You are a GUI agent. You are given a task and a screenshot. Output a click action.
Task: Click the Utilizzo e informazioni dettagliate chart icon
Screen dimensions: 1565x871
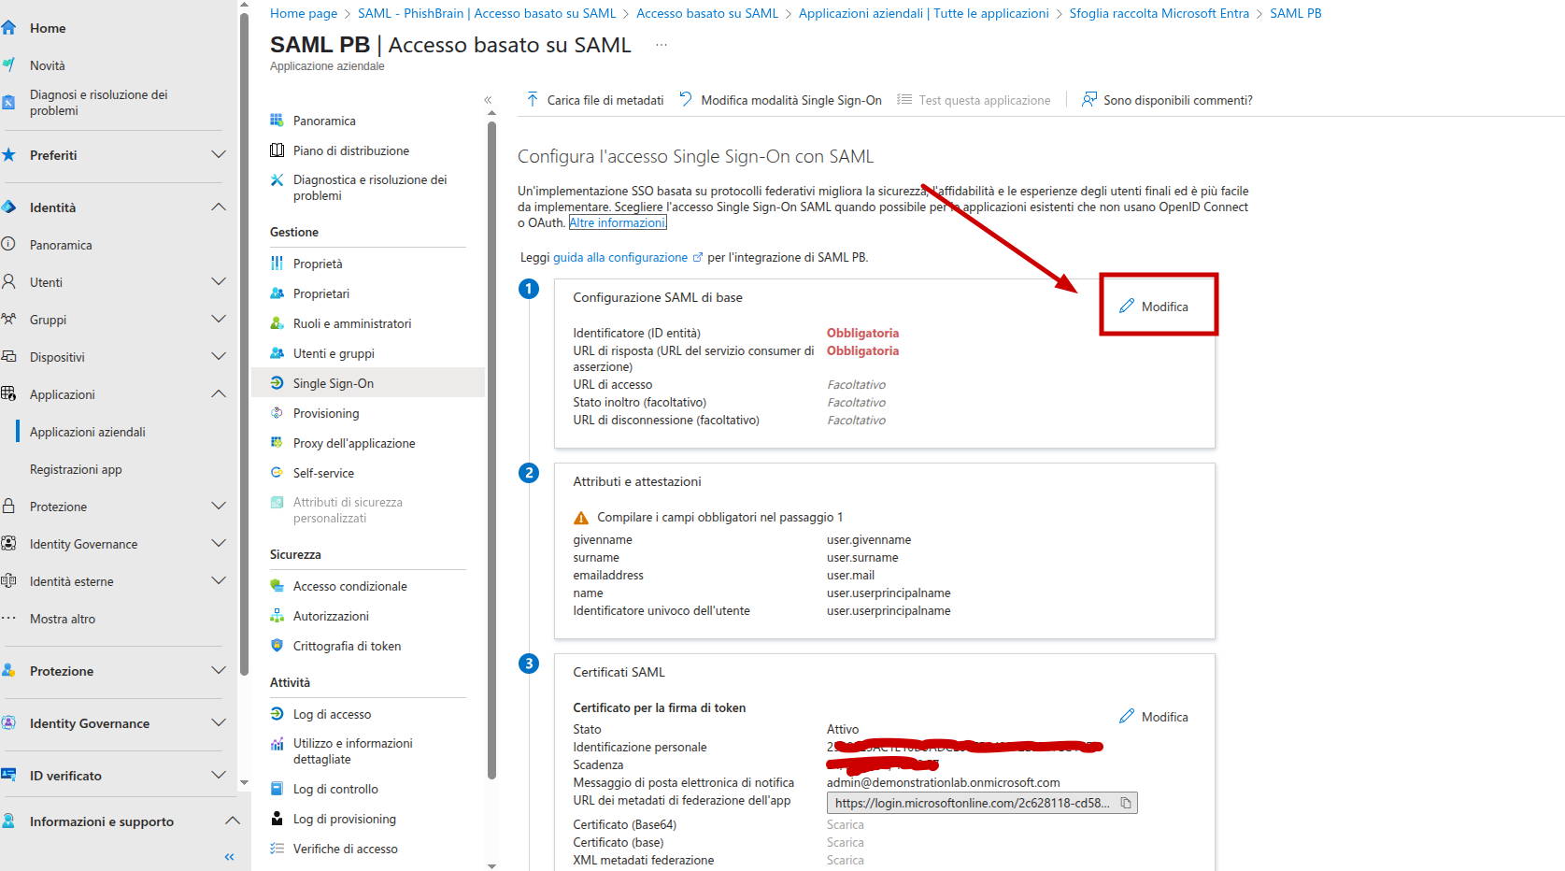click(277, 744)
